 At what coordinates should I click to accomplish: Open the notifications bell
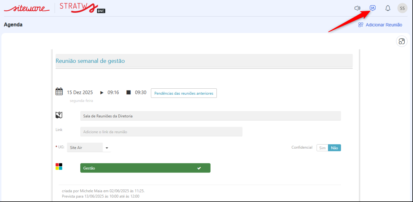pos(388,8)
